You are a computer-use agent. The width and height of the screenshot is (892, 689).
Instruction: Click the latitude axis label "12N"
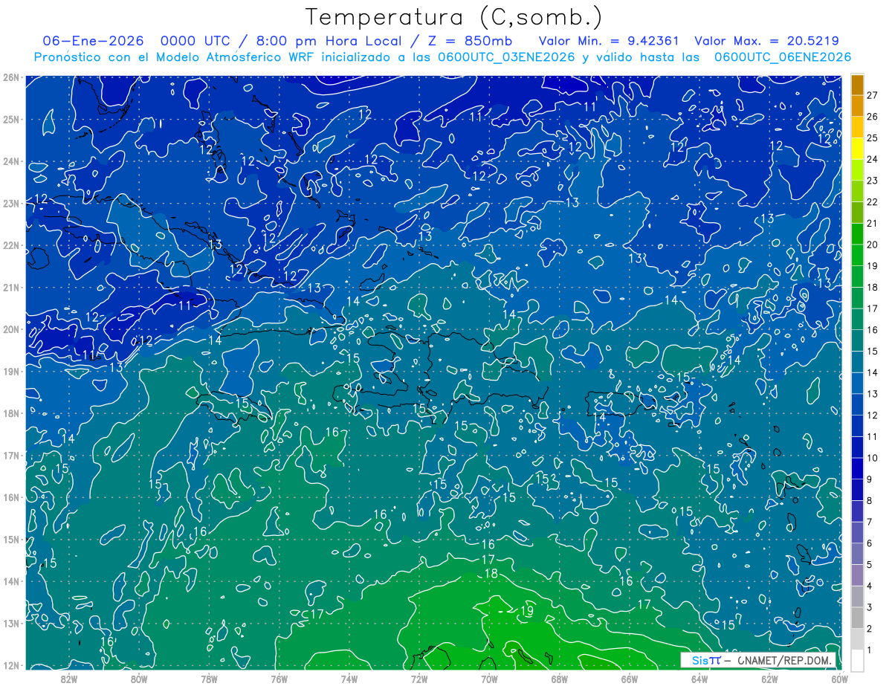pos(11,665)
